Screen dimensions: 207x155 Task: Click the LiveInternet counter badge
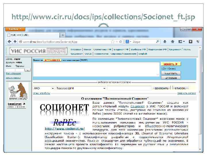pyautogui.click(x=16, y=105)
